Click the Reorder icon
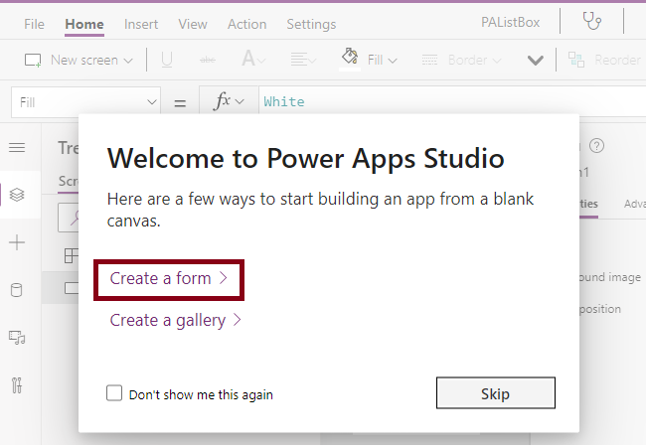 [576, 60]
